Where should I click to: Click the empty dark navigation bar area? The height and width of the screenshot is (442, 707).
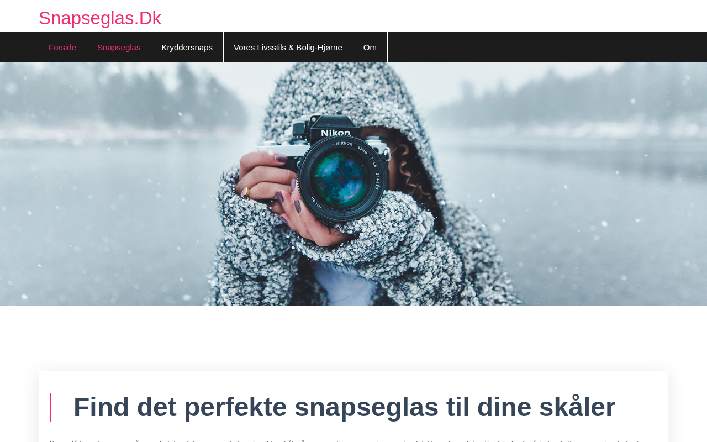(x=547, y=48)
